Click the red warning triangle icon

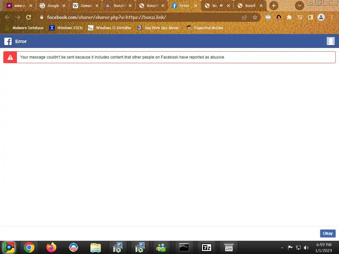[x=10, y=57]
